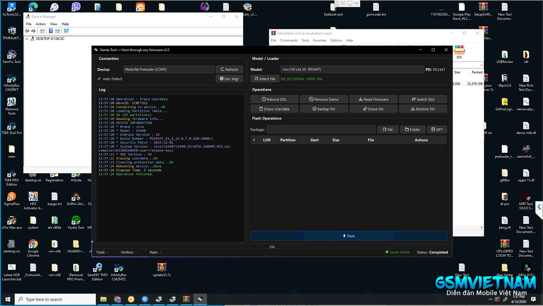
Task: Open Google Chrome from the Windows taskbar
Action: (x=117, y=299)
